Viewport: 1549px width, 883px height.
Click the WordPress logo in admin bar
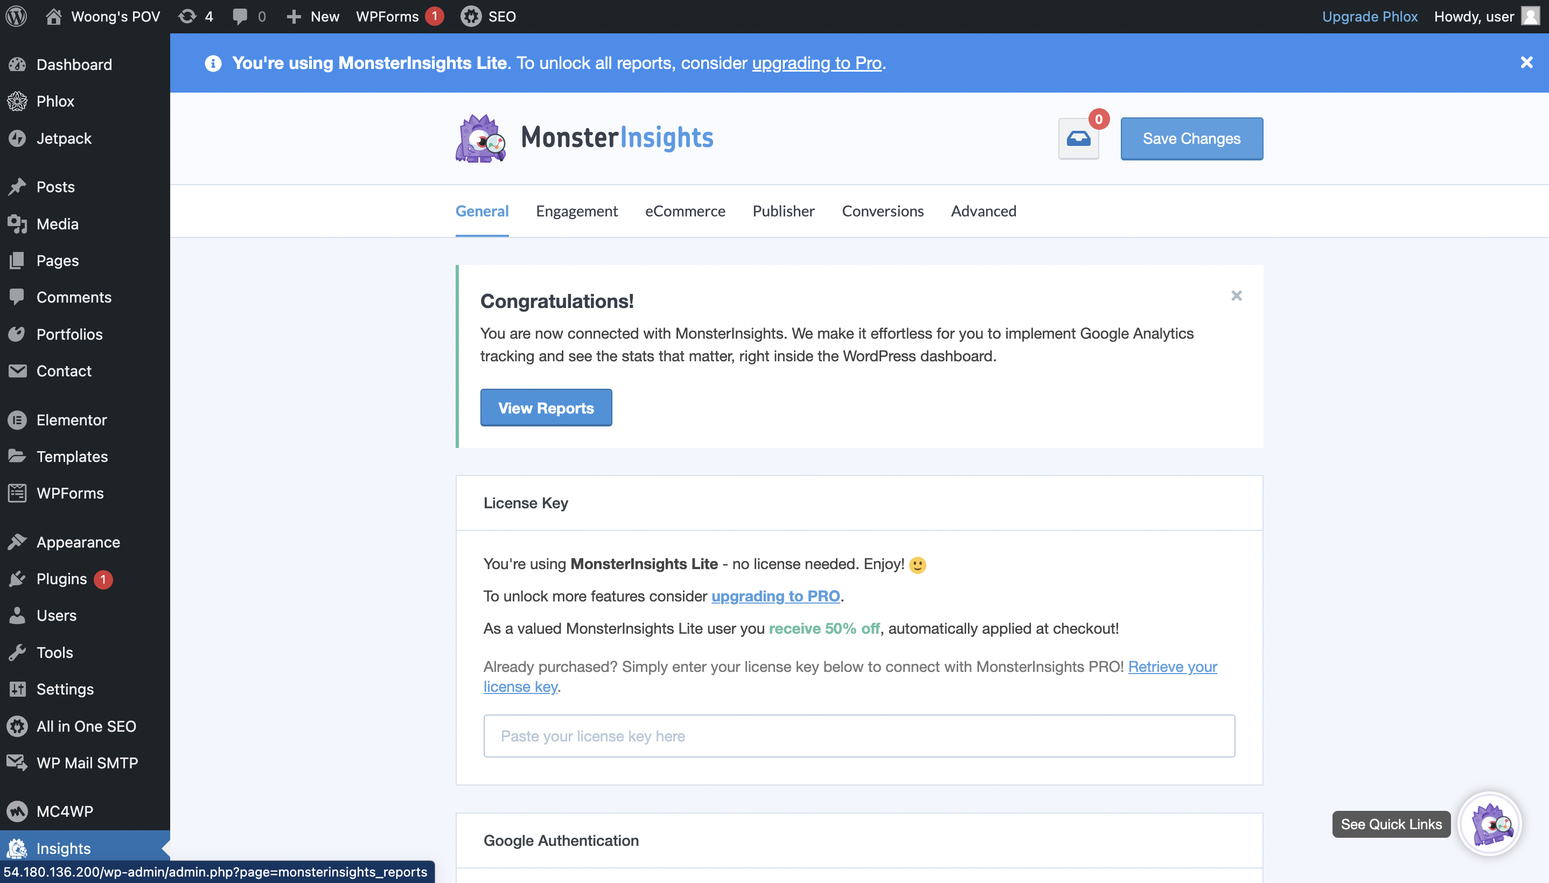16,16
